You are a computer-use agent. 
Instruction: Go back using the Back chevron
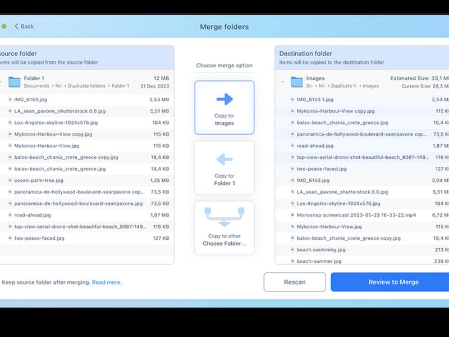pos(17,26)
